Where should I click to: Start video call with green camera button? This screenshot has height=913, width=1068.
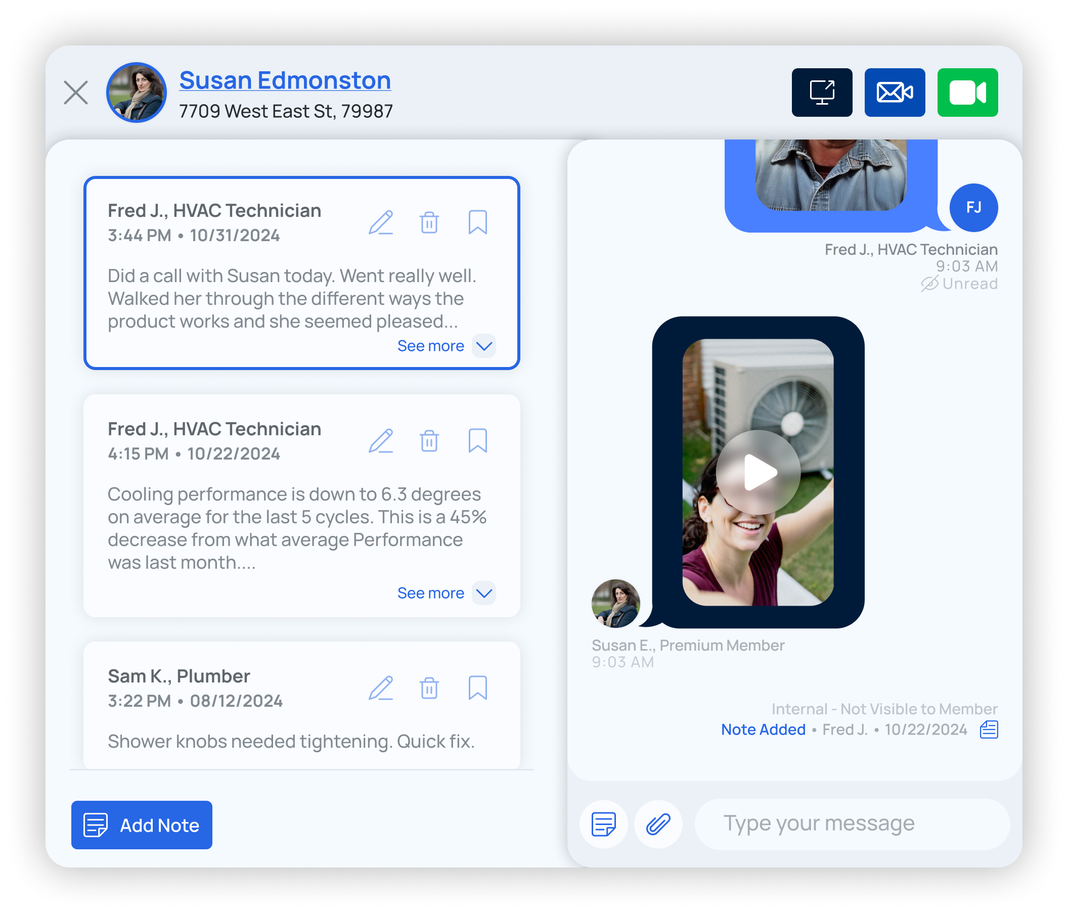click(967, 93)
